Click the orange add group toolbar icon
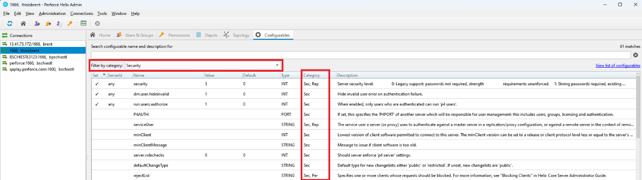 tap(48, 23)
